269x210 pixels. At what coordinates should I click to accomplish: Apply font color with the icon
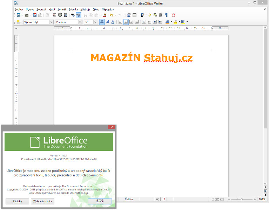click(167, 22)
